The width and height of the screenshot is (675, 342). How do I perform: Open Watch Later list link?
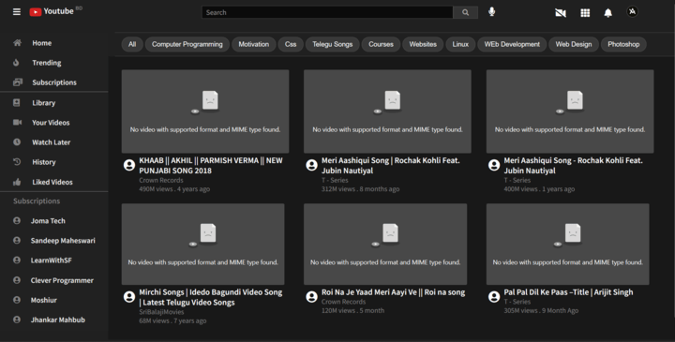(51, 142)
